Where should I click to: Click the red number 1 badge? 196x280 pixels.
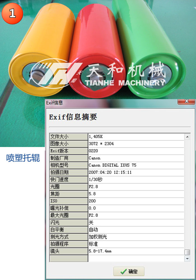pos(13,13)
